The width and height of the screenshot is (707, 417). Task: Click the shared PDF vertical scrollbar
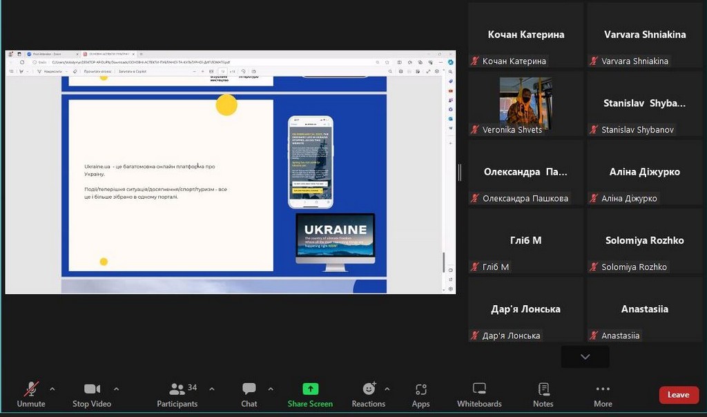[x=443, y=262]
